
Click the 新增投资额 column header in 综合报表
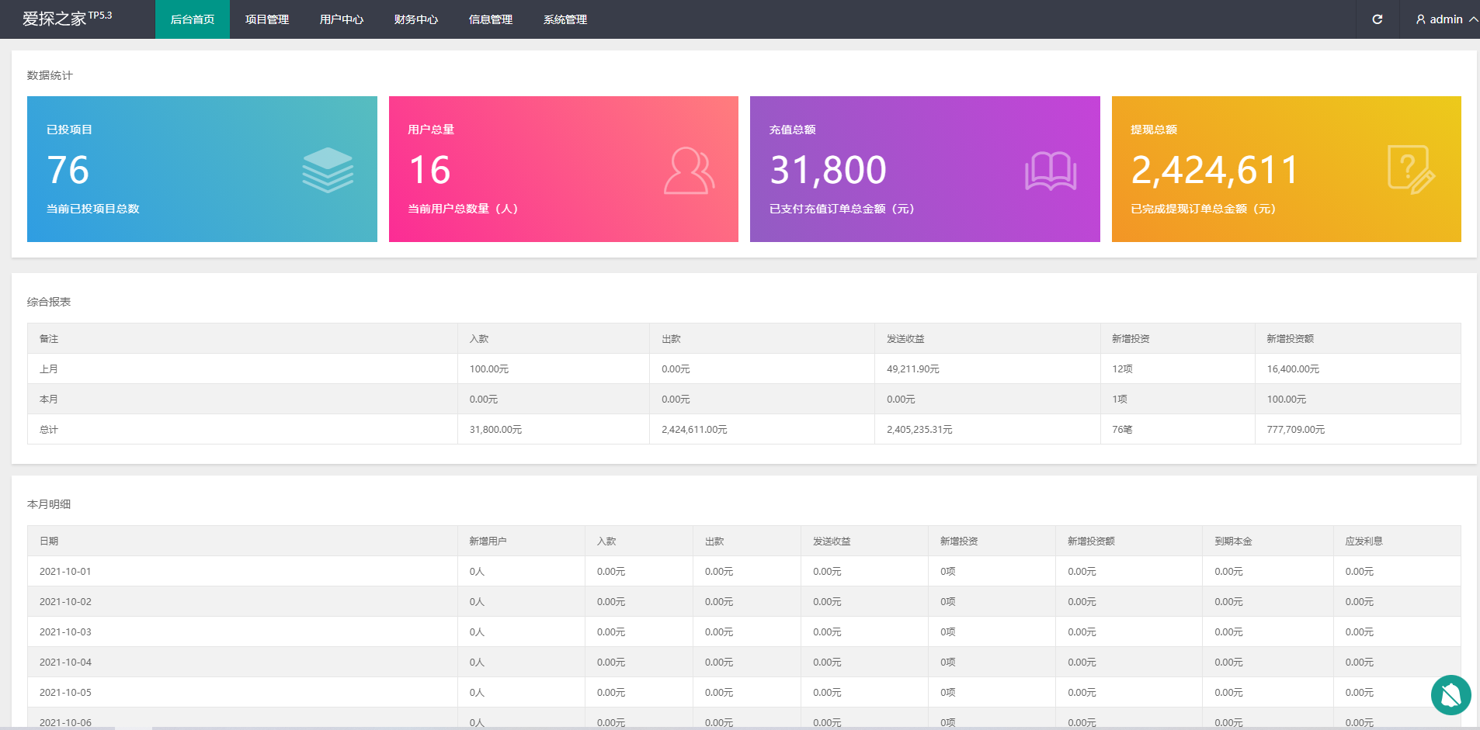tap(1290, 339)
